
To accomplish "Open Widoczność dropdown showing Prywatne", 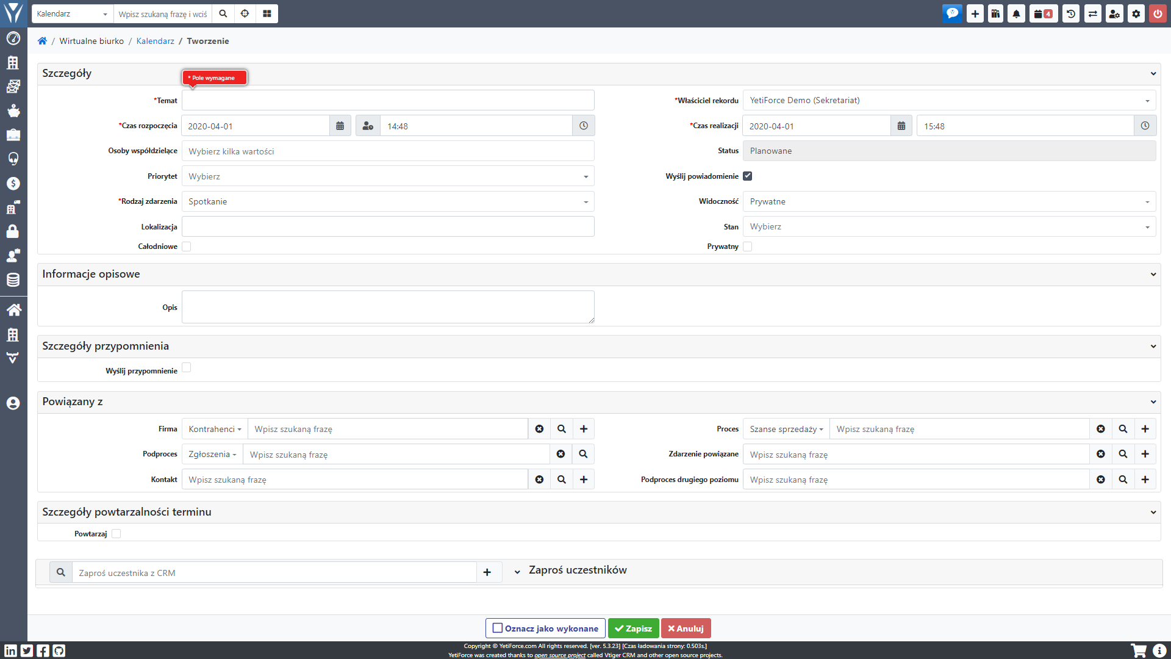I will tap(949, 201).
